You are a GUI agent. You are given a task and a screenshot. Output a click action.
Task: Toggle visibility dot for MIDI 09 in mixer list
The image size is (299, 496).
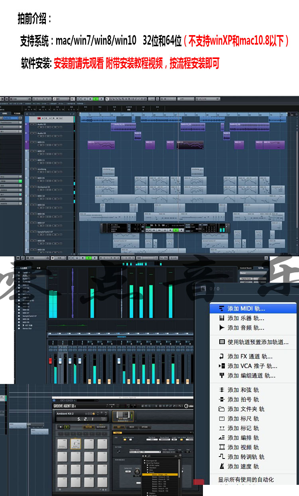point(19,322)
